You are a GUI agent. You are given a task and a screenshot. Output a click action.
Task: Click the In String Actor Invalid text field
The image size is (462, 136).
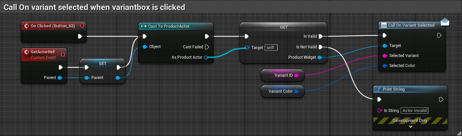point(414,111)
